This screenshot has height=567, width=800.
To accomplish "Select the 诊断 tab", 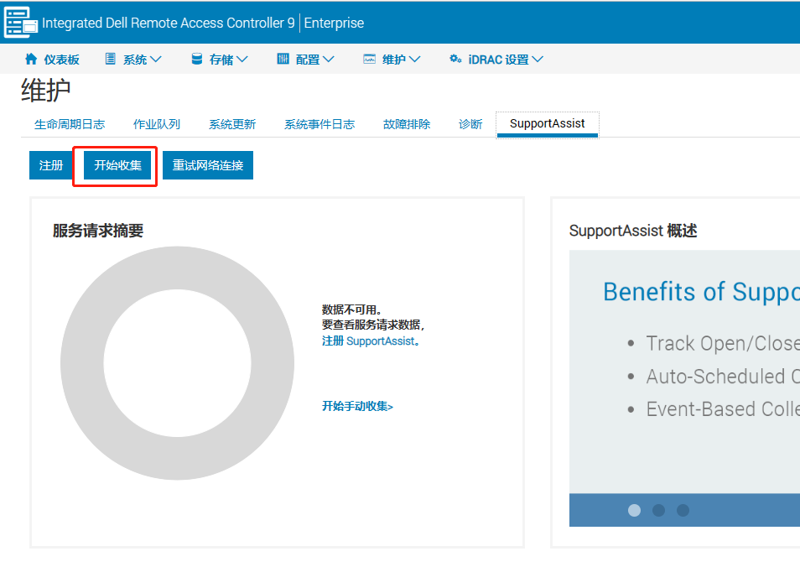I will point(470,122).
